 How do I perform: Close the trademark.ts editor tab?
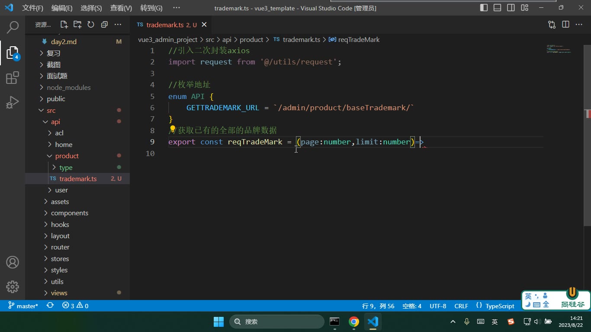point(204,25)
